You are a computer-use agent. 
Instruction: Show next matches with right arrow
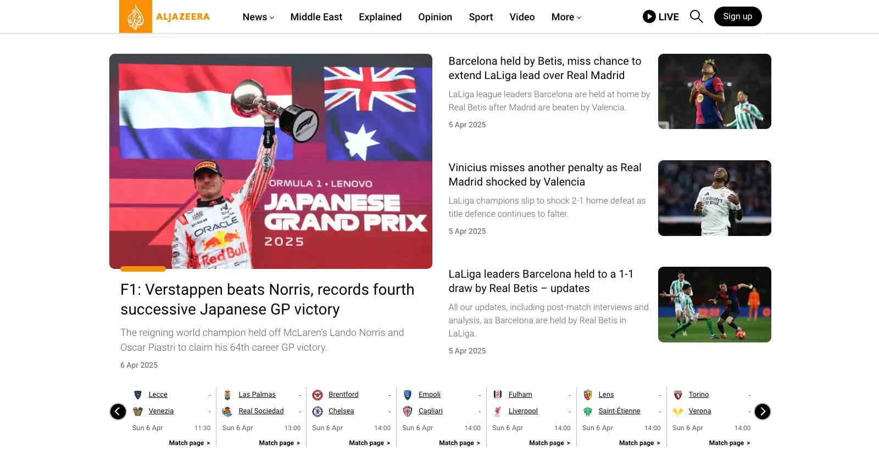763,412
